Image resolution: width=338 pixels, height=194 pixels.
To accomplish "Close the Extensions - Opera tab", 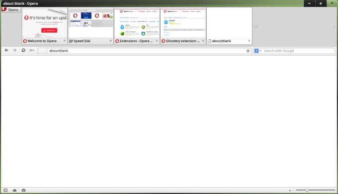I will (x=157, y=41).
